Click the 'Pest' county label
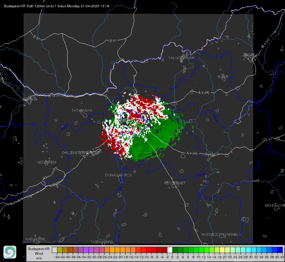Image resolution: width=285 pixels, height=262 pixels. point(201,175)
